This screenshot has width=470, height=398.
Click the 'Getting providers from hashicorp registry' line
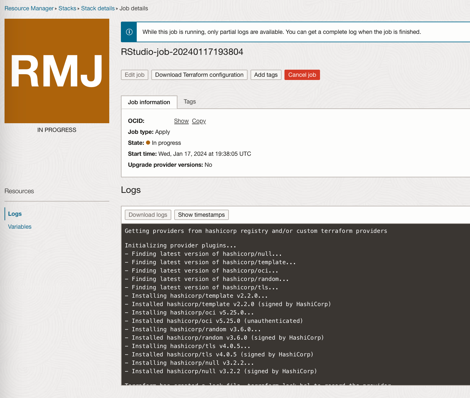(256, 231)
